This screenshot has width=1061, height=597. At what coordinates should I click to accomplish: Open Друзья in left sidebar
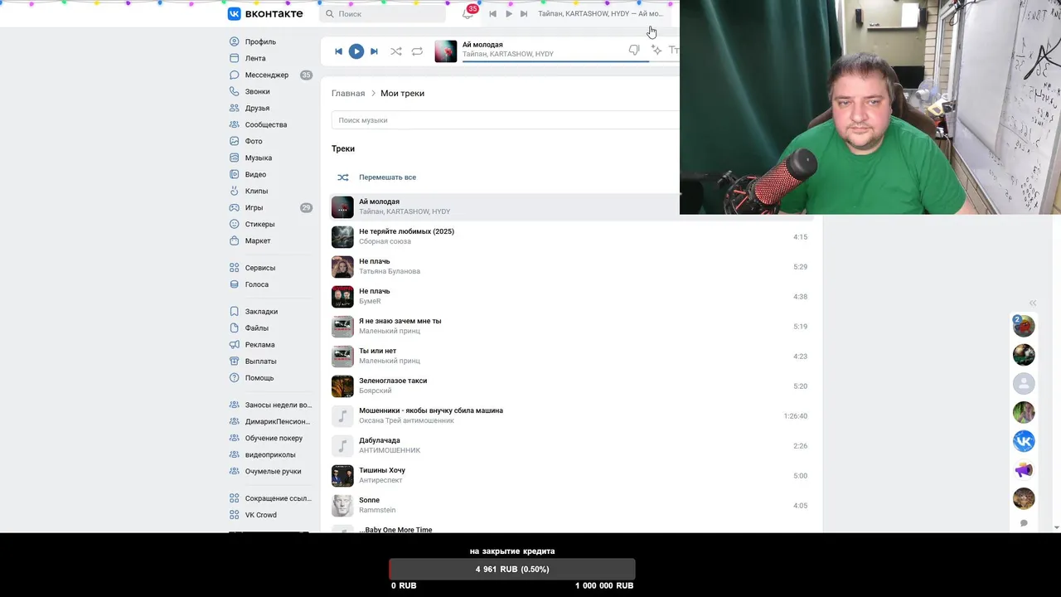(257, 108)
